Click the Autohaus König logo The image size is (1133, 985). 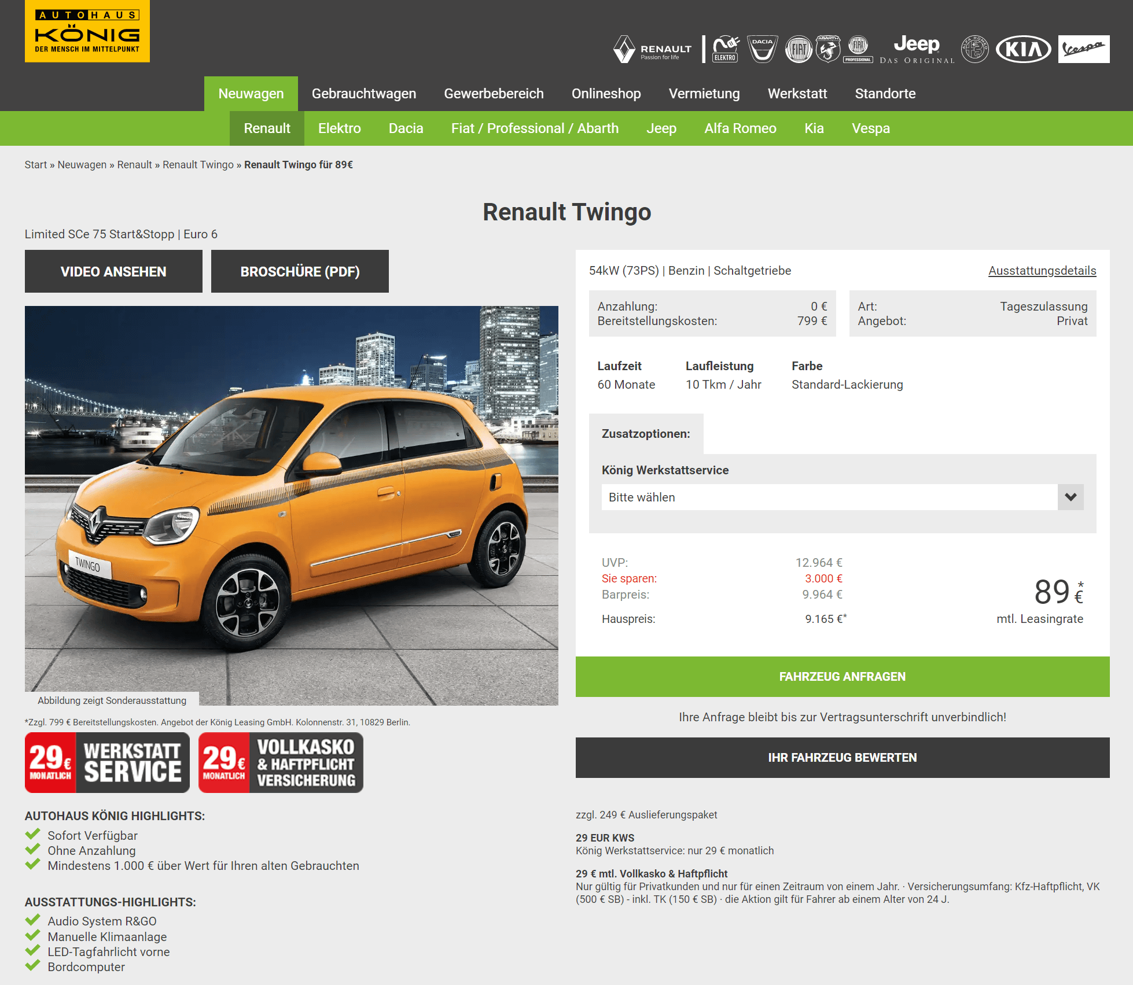coord(87,31)
